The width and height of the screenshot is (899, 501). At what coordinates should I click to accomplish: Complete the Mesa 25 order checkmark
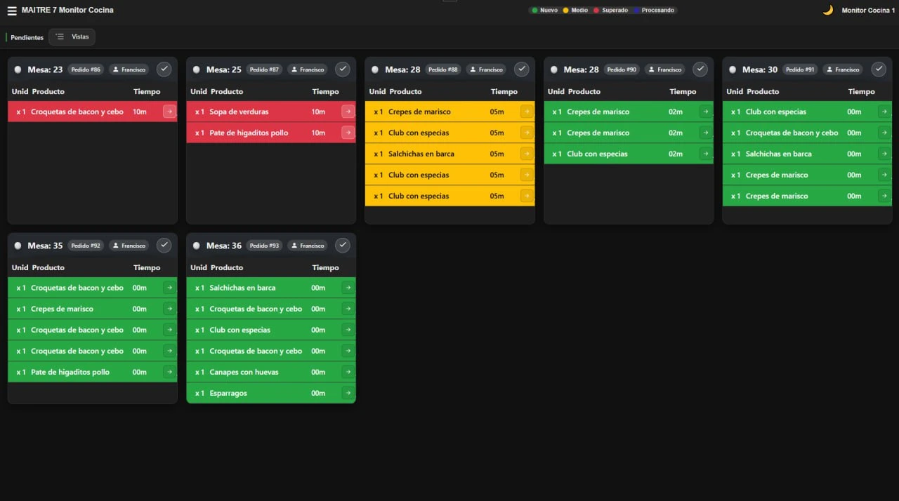[342, 69]
